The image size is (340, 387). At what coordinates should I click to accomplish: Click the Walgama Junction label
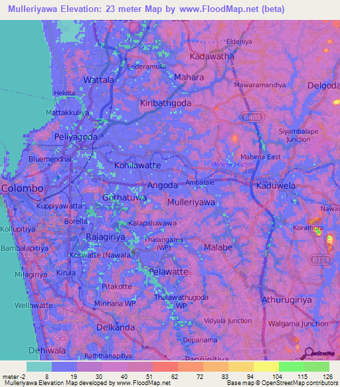[x=298, y=324]
